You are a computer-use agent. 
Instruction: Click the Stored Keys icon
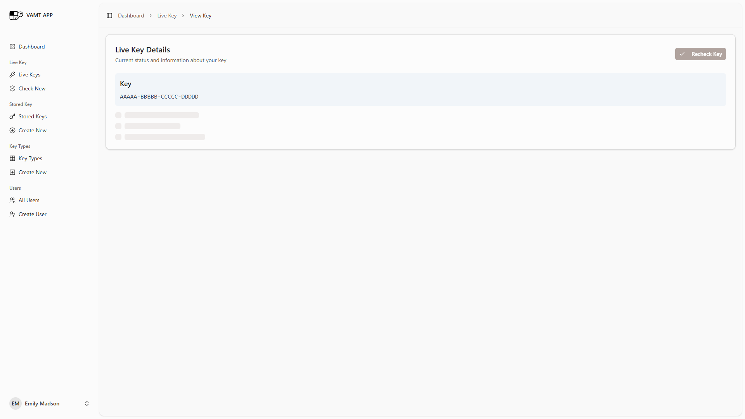pos(12,116)
